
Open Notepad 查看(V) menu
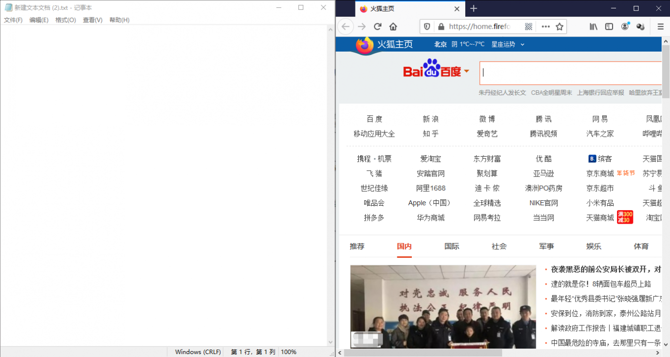pos(93,20)
